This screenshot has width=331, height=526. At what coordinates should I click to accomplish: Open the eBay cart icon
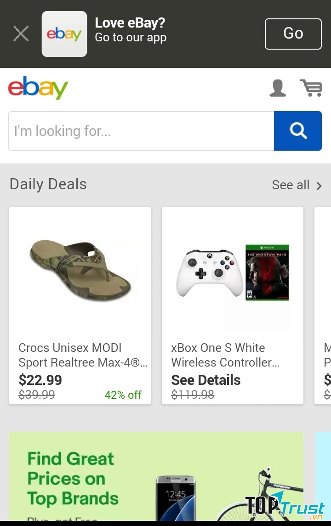312,88
